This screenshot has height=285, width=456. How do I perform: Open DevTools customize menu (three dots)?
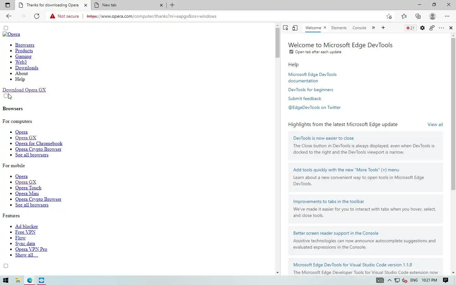click(441, 28)
